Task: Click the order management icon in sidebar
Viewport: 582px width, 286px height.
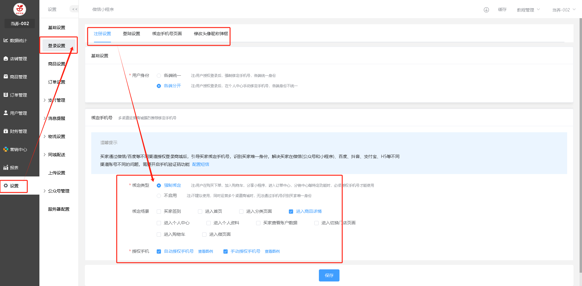Action: (x=6, y=95)
